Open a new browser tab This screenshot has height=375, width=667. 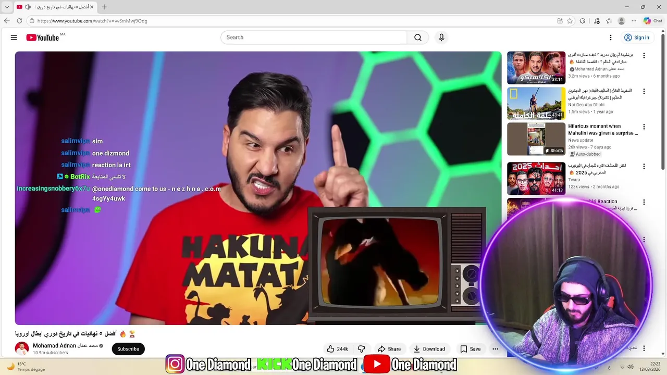click(x=104, y=7)
